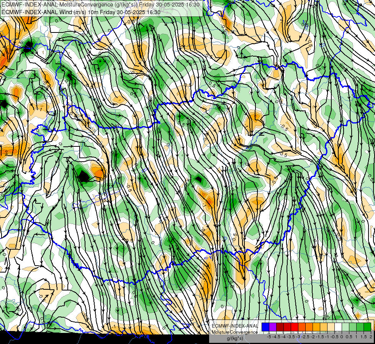Click the legend value -5
Image resolution: width=375 pixels, height=344 pixels.
point(269,337)
